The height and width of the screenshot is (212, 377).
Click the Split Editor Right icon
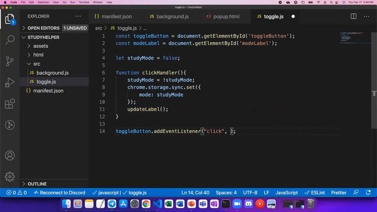click(x=353, y=16)
